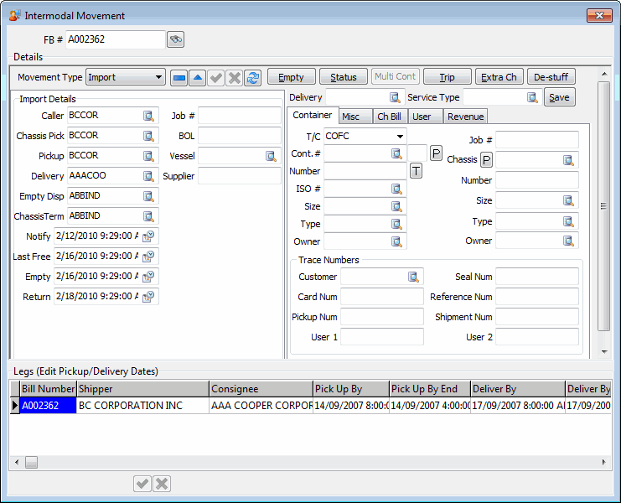This screenshot has width=621, height=503.
Task: Click the blue up-arrow icon in toolbar
Action: point(197,77)
